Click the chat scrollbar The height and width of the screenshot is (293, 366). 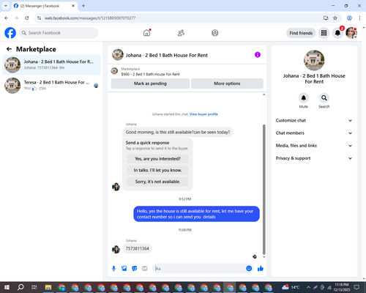264,190
